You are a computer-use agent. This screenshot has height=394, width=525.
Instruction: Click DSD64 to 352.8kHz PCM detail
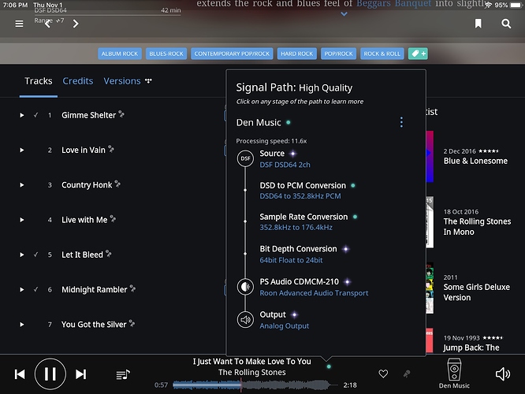(300, 196)
